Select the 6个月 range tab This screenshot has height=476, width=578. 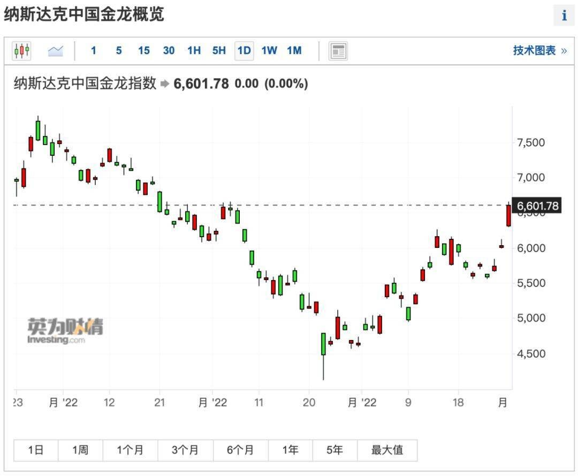240,450
